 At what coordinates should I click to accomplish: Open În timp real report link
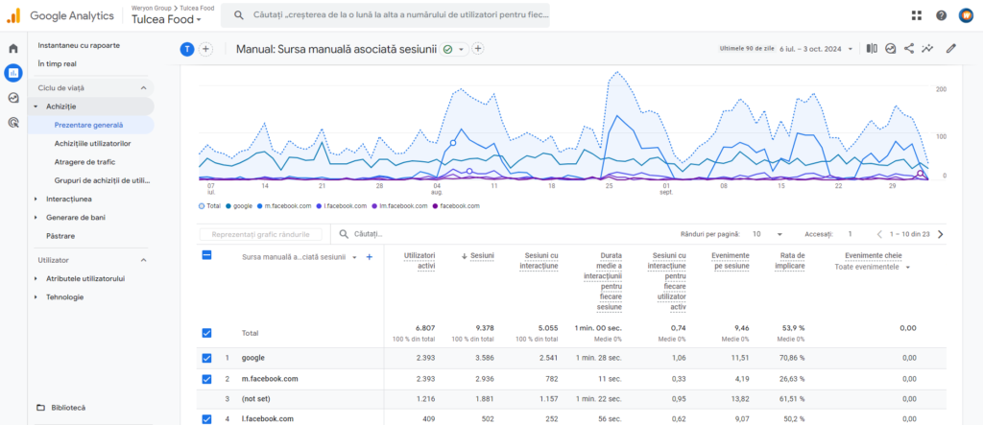[57, 63]
